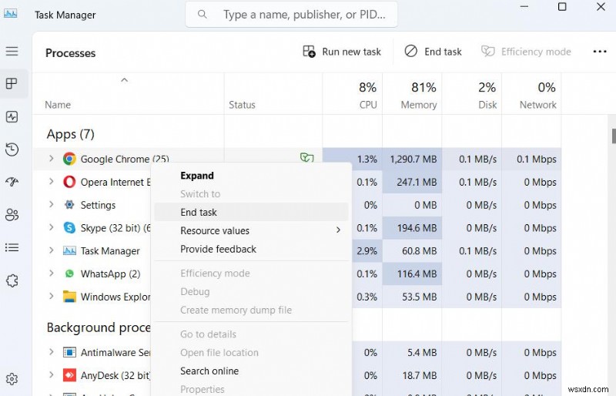Image resolution: width=616 pixels, height=396 pixels.
Task: Click Windows Explorer's 53.5 MB memory value
Action: pyautogui.click(x=420, y=297)
